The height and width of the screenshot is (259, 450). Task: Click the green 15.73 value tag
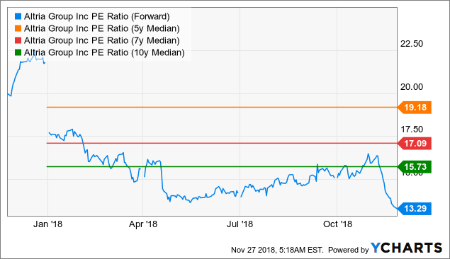pyautogui.click(x=415, y=167)
